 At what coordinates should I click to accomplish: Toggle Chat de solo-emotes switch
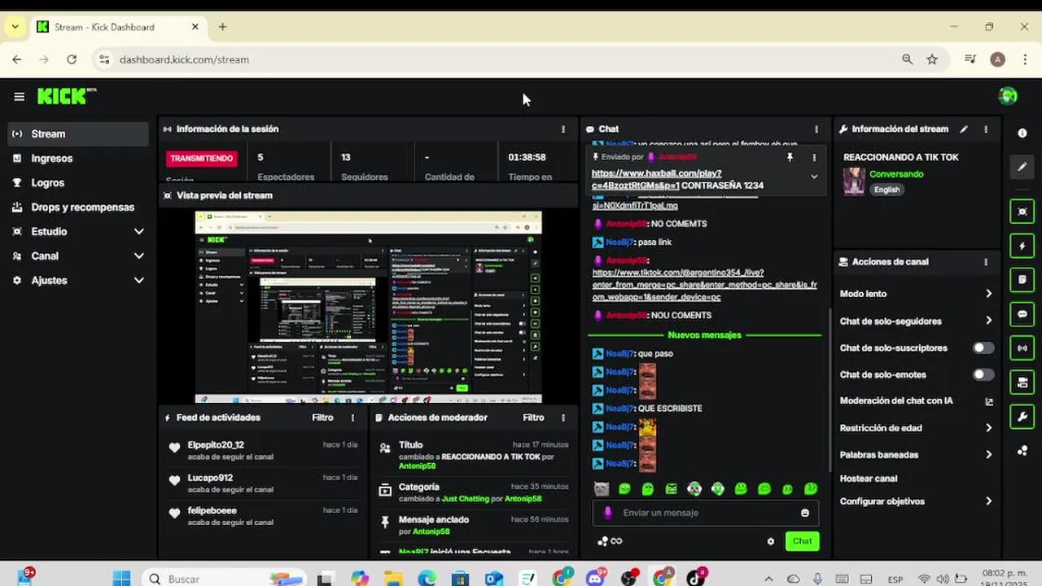point(983,374)
